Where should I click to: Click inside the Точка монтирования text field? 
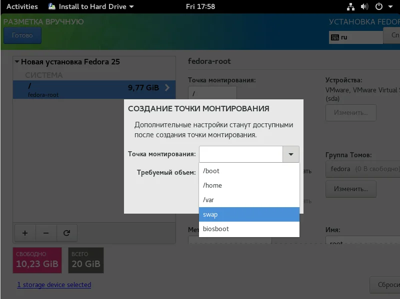click(x=241, y=154)
